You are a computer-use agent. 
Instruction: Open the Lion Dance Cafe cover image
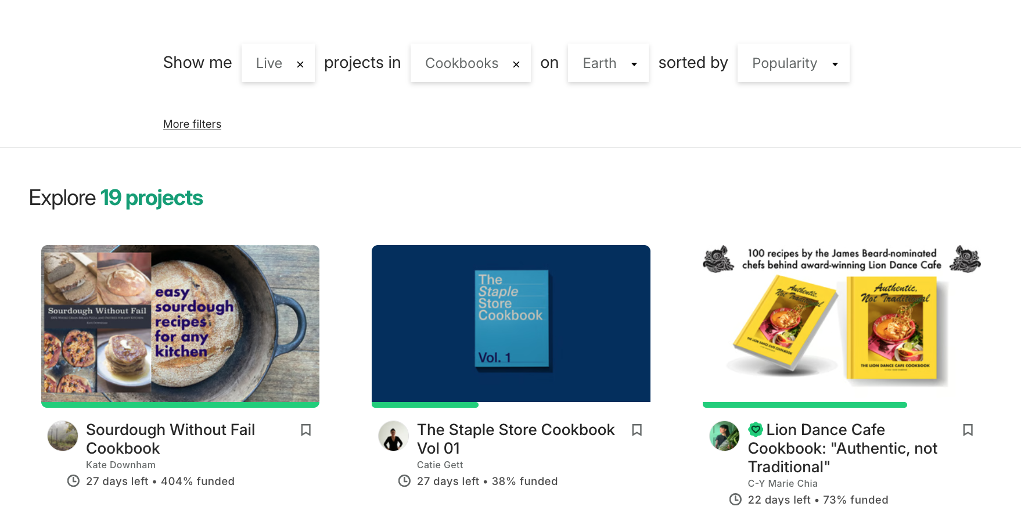[842, 323]
